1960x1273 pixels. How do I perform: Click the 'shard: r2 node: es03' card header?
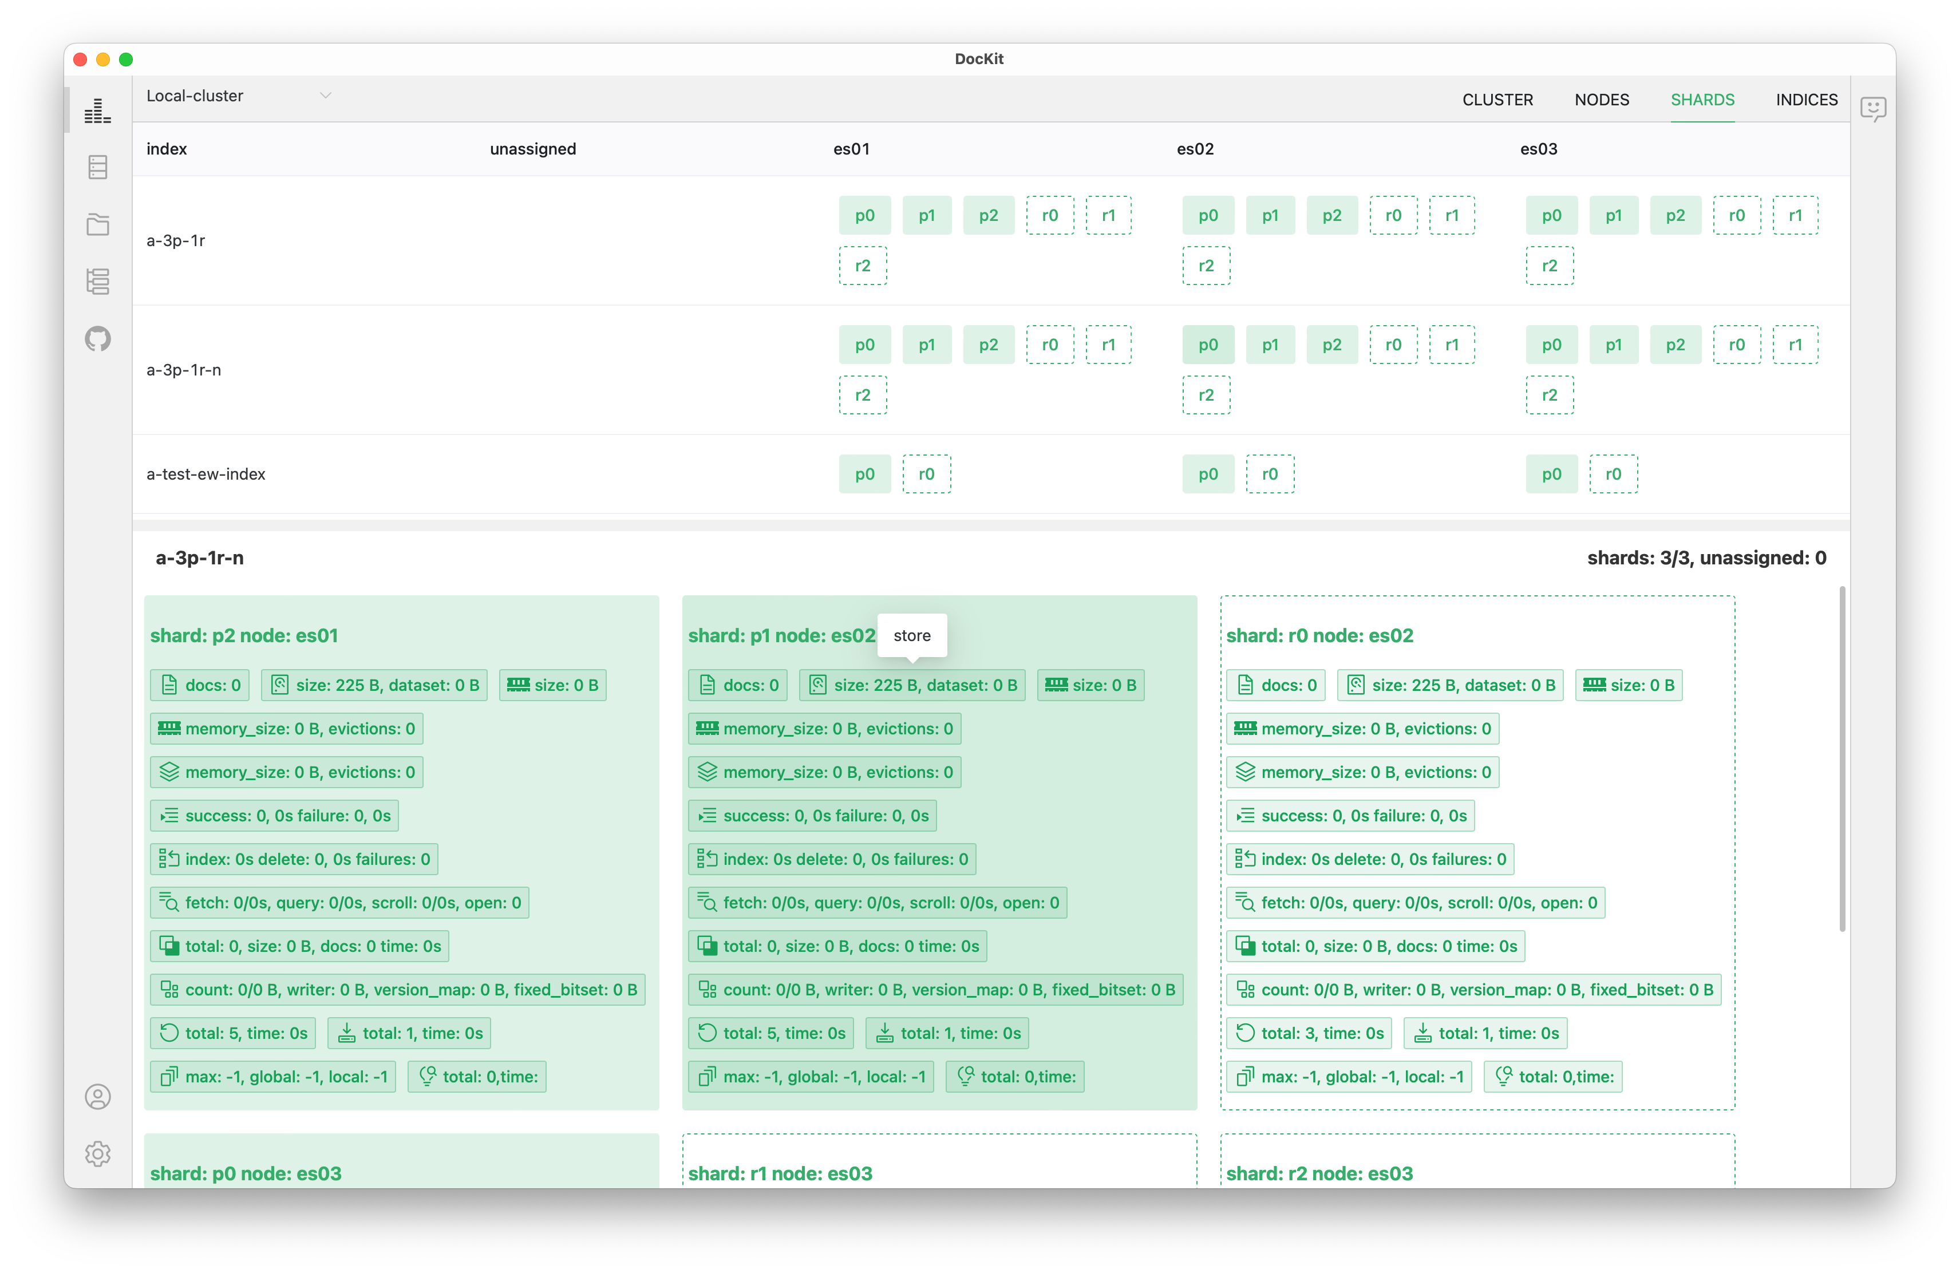[x=1319, y=1173]
